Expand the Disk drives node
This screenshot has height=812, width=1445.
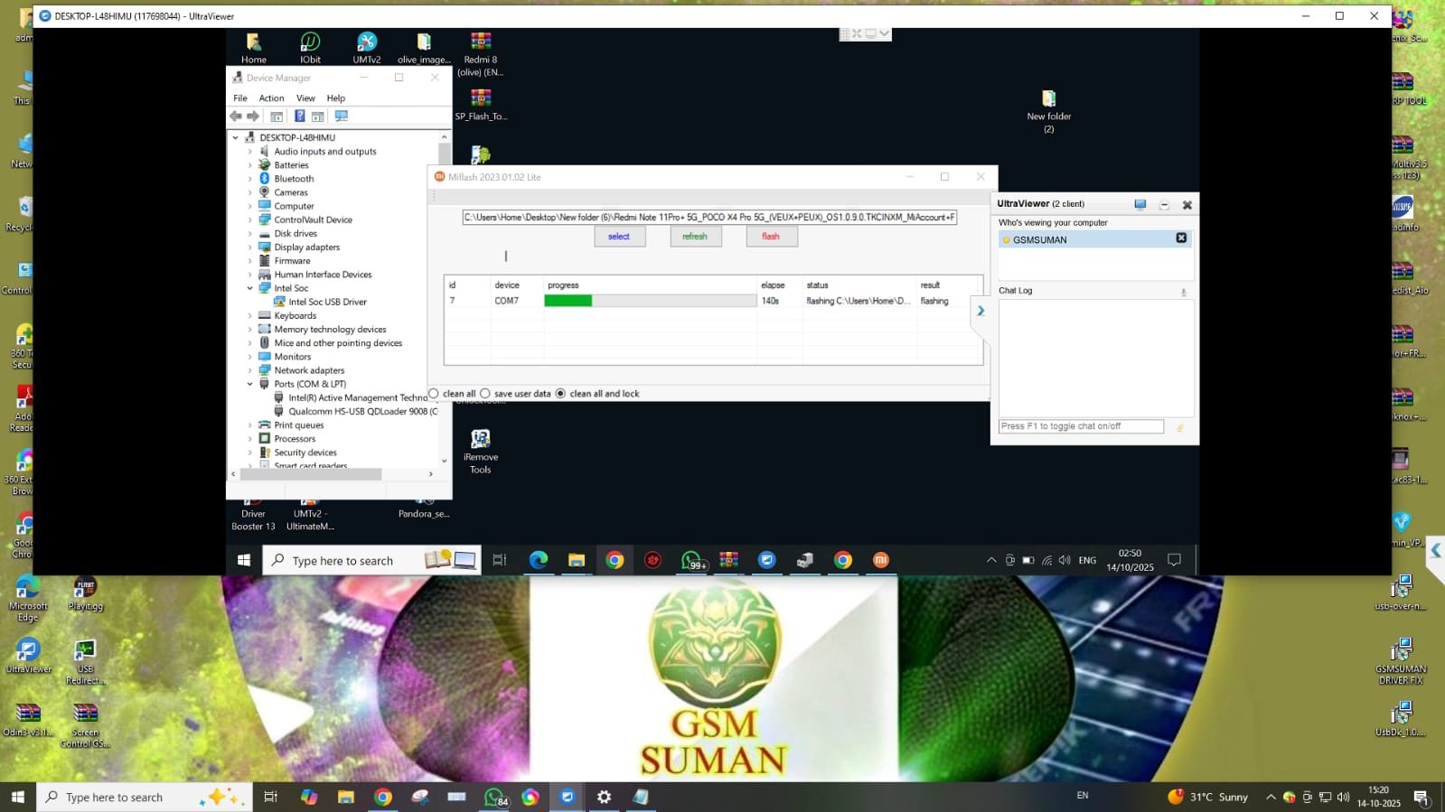click(250, 234)
